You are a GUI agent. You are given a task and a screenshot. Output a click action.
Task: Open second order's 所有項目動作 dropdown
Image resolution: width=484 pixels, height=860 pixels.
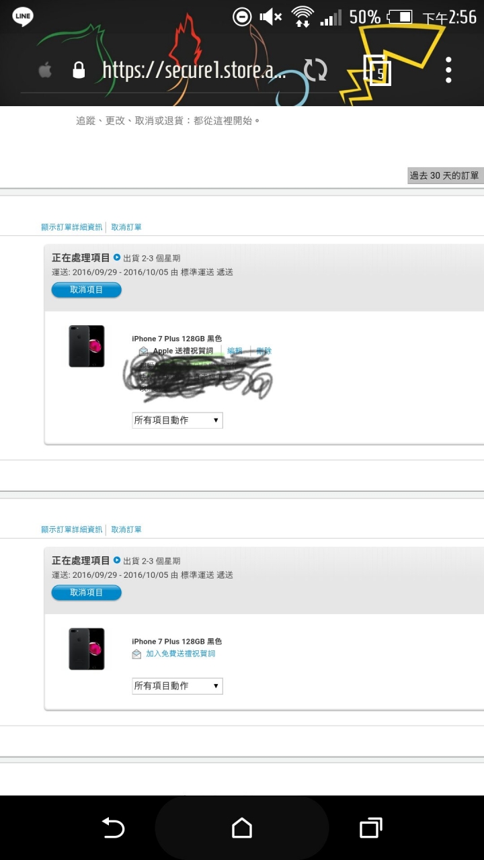point(177,685)
